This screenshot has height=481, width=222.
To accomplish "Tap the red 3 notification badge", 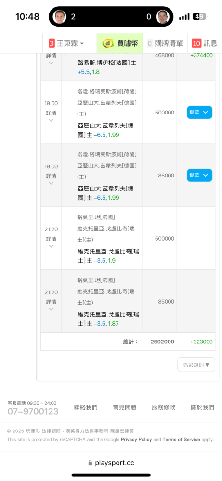I will 52,43.
